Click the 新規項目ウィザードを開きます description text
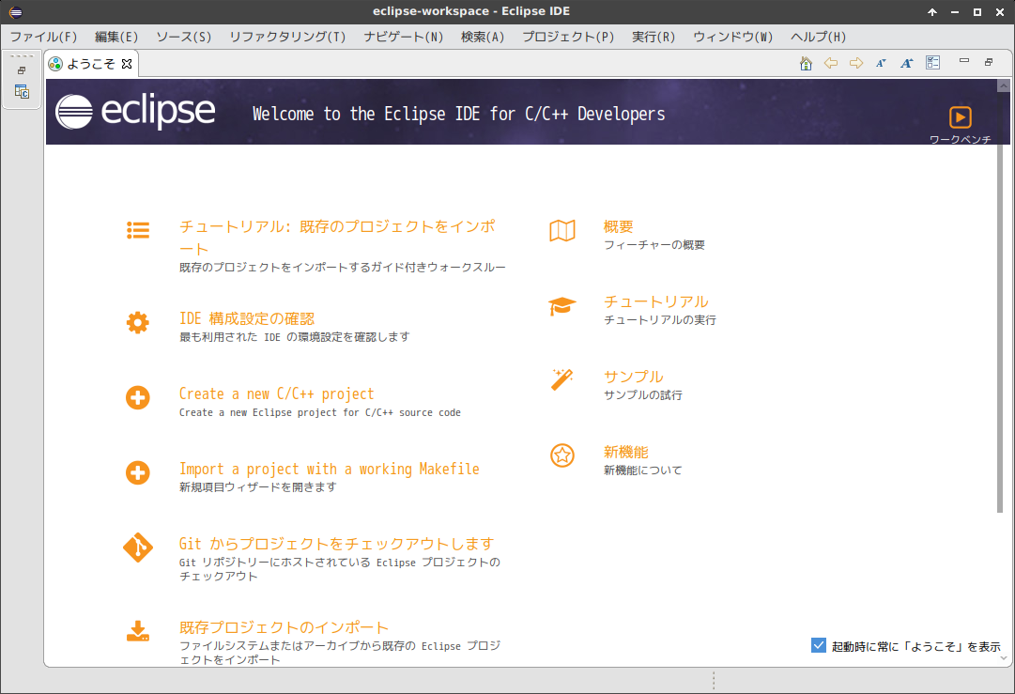1015x694 pixels. pyautogui.click(x=257, y=486)
